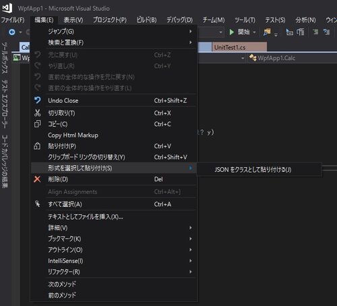Expand 形式を選択して貼り付け(S) submenu
The height and width of the screenshot is (306, 337).
[x=114, y=168]
